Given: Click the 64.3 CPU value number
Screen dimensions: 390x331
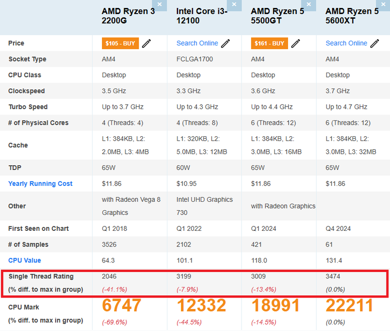Looking at the screenshot, I should click(x=108, y=260).
